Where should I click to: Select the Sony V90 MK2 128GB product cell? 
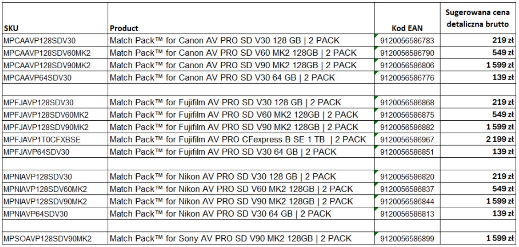point(241,238)
